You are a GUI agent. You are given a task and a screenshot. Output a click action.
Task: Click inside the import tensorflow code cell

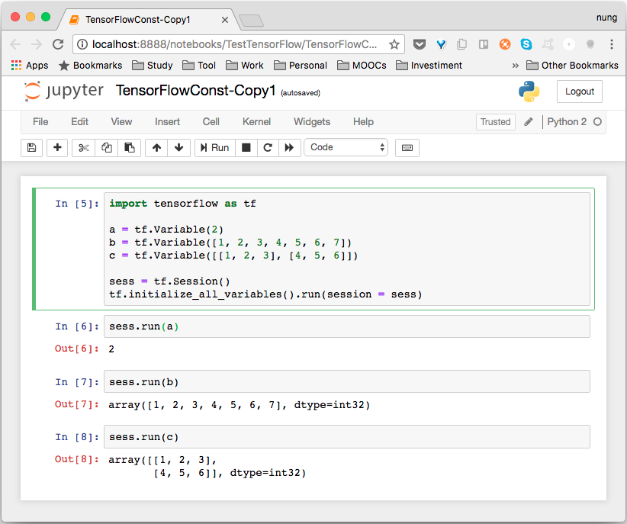(x=347, y=249)
